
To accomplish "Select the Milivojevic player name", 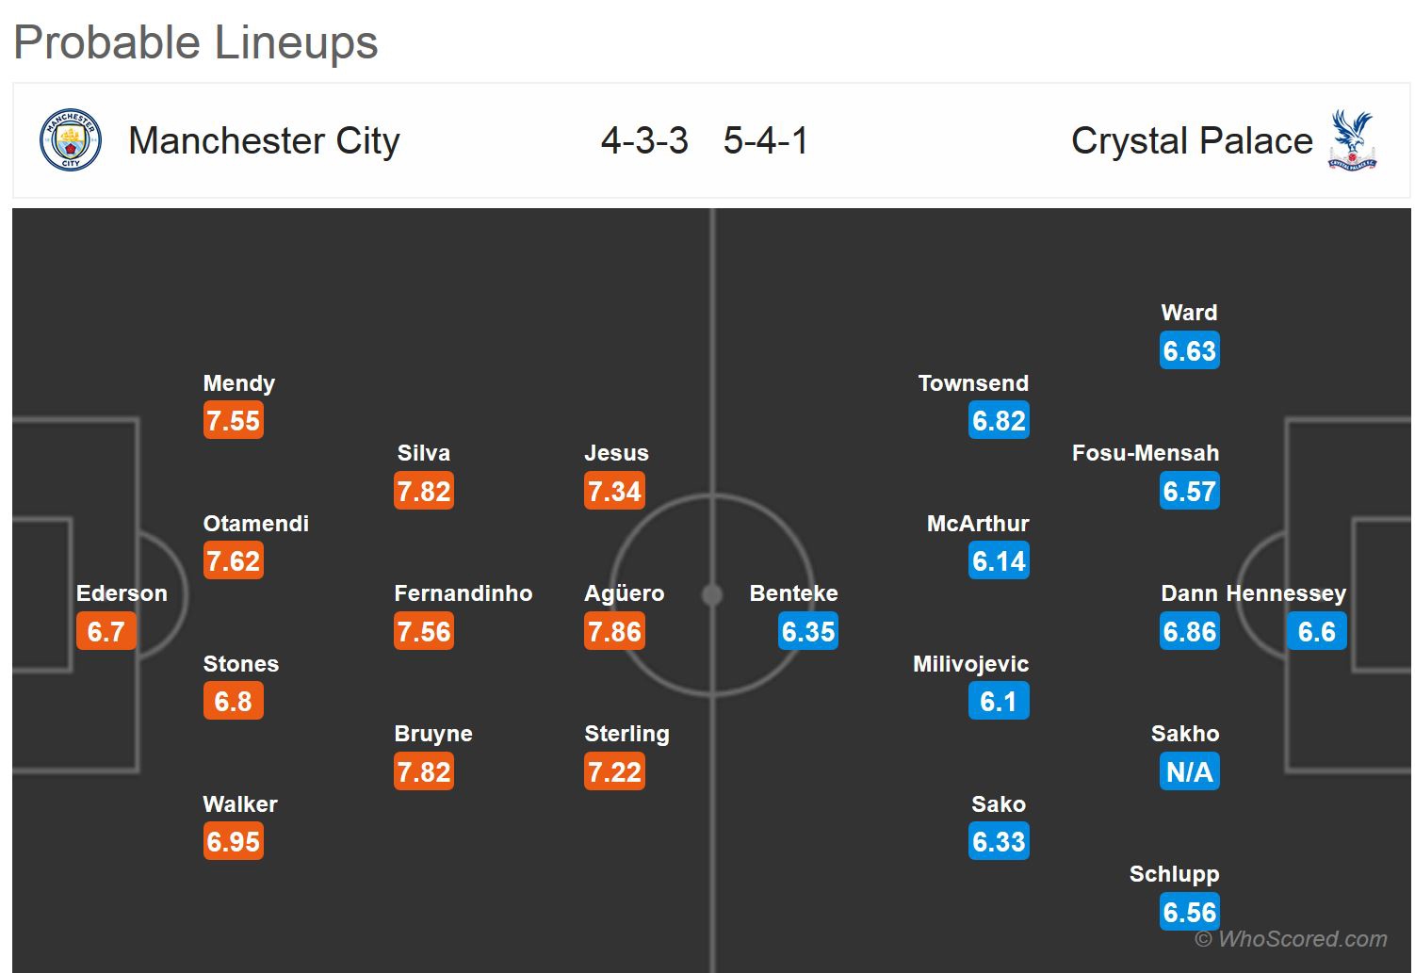I will (970, 664).
